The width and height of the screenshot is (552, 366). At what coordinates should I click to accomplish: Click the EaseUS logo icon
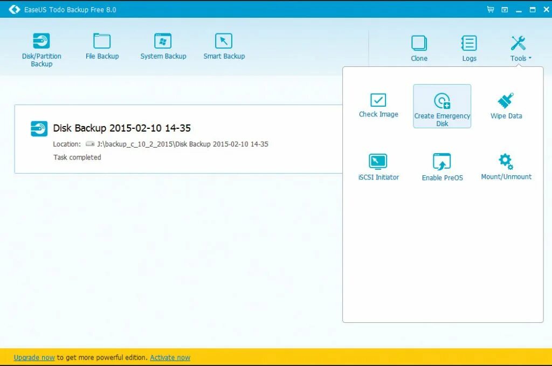[x=14, y=10]
